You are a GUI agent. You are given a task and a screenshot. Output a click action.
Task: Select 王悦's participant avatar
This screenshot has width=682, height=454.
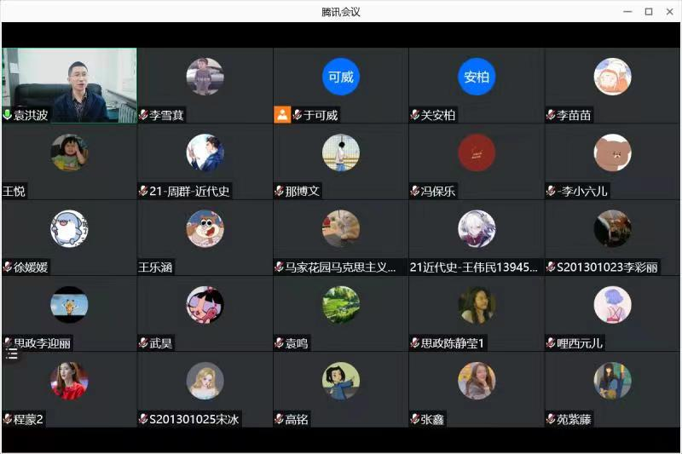coord(69,152)
